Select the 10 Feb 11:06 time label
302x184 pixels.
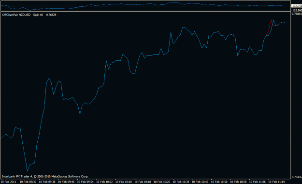pyautogui.click(x=258, y=182)
